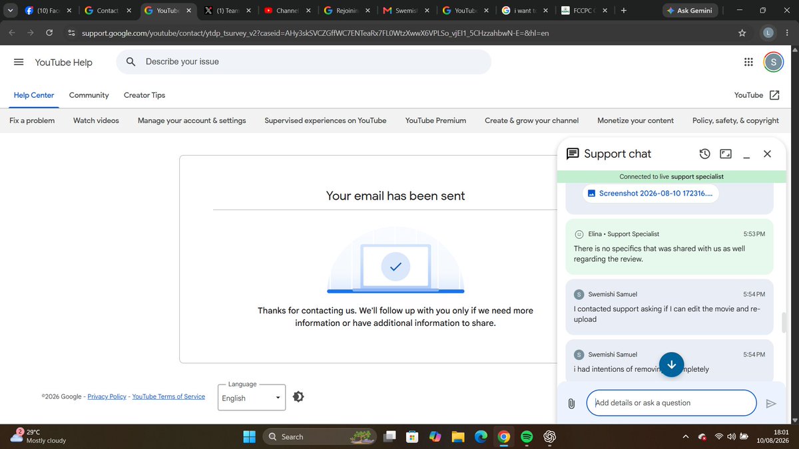Open the Privacy Policy link

click(107, 396)
